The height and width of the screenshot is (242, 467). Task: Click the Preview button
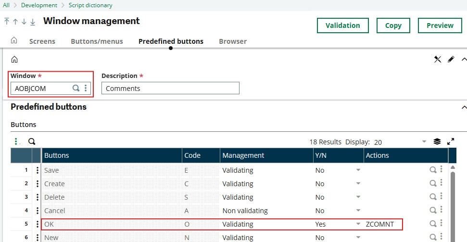click(x=440, y=25)
